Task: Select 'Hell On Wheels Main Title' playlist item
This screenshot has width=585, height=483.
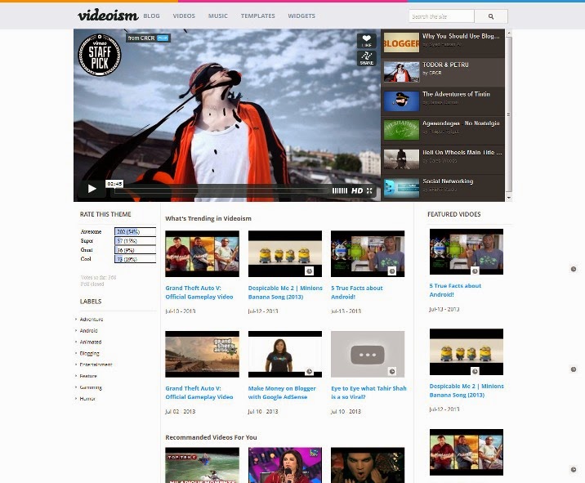Action: coord(443,159)
